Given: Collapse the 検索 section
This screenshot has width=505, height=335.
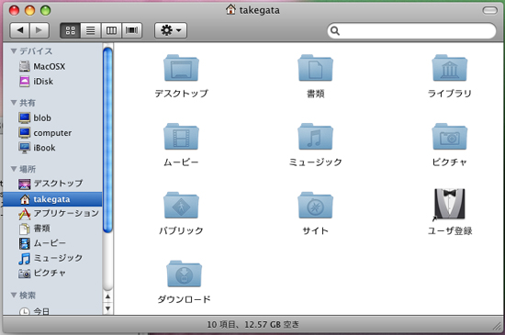Looking at the screenshot, I should 14,296.
